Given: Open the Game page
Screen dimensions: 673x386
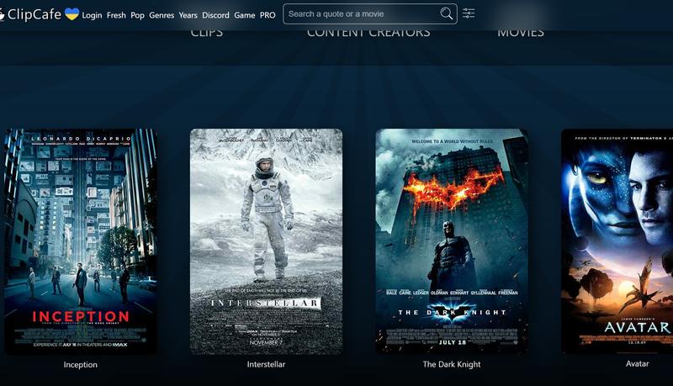Looking at the screenshot, I should (x=245, y=15).
